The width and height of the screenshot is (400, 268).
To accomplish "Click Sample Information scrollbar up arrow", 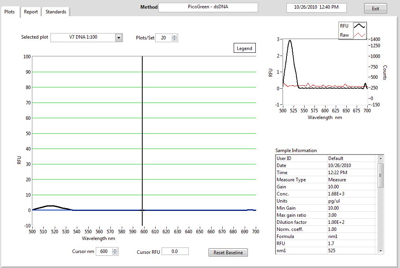I will pos(380,158).
